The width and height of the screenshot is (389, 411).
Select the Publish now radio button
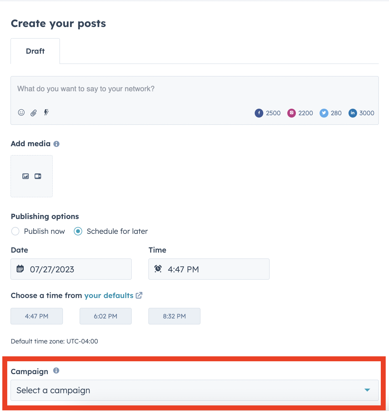15,231
